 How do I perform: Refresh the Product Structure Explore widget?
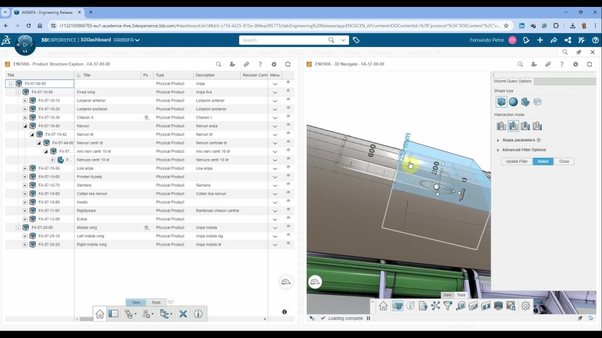point(288,64)
